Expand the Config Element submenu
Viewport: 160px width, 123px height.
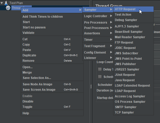(98, 53)
